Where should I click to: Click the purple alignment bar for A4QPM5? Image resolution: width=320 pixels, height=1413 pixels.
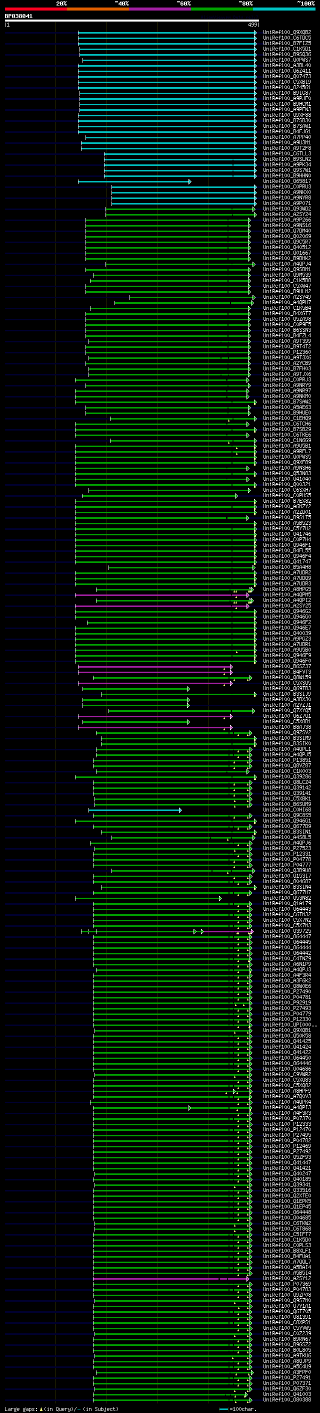(x=162, y=595)
